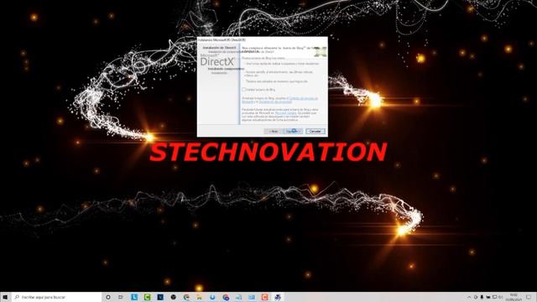Open the green C app on taskbar

point(148,297)
